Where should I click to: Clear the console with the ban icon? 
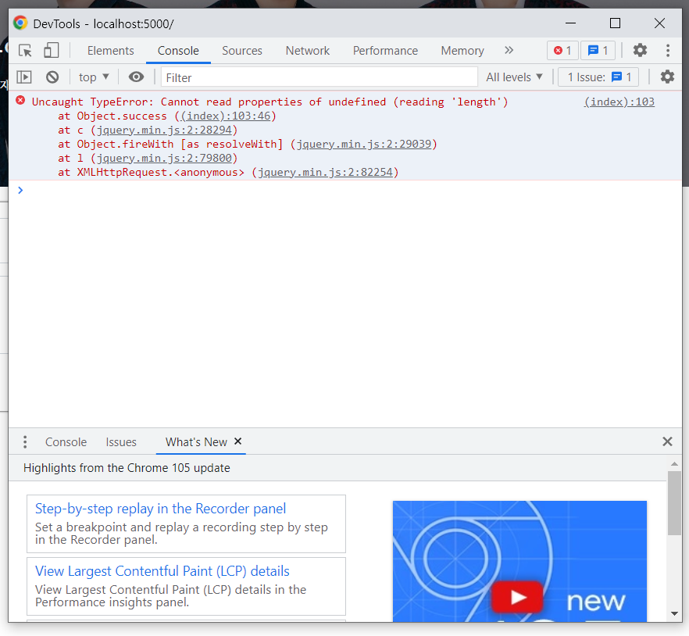(x=52, y=77)
